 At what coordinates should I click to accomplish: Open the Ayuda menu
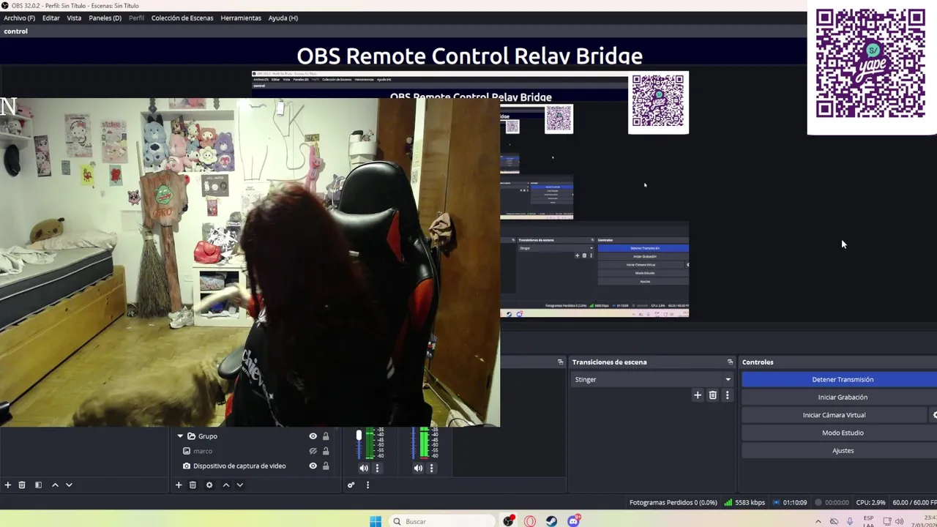[x=283, y=18]
